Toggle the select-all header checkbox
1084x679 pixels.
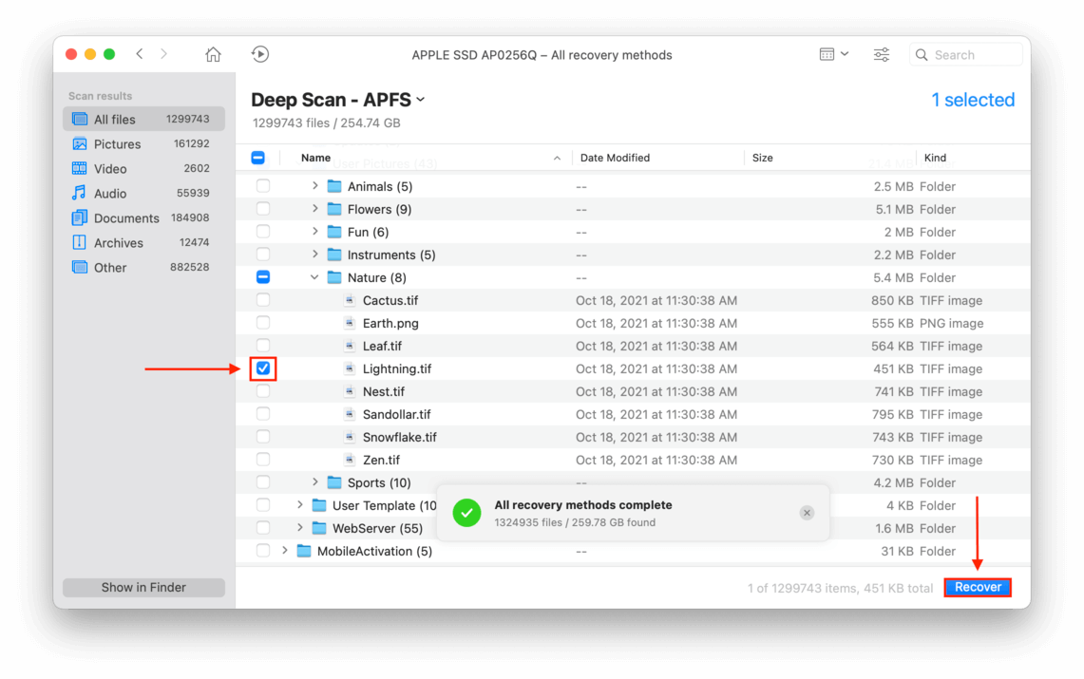(257, 158)
